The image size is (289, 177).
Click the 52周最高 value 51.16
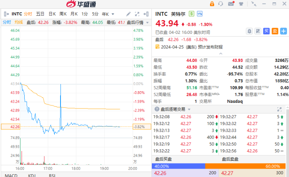[192, 88]
